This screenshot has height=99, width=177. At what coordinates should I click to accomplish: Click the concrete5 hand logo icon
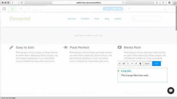click(4, 9)
